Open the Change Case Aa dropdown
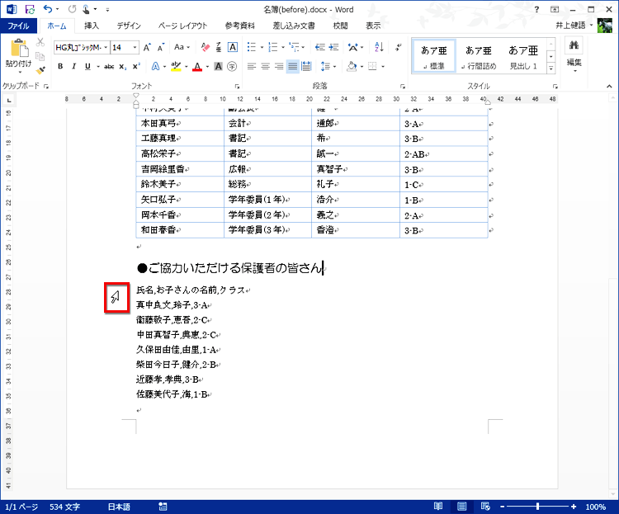Image resolution: width=619 pixels, height=514 pixels. tap(182, 47)
